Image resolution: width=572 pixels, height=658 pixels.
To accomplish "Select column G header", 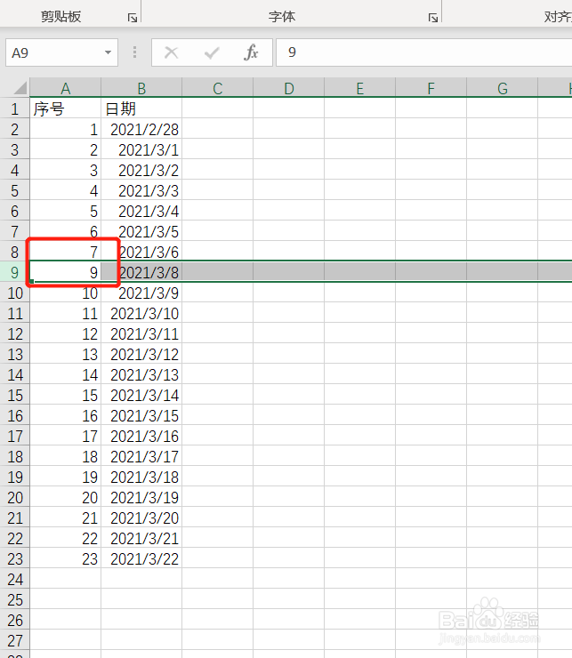I will pos(503,88).
